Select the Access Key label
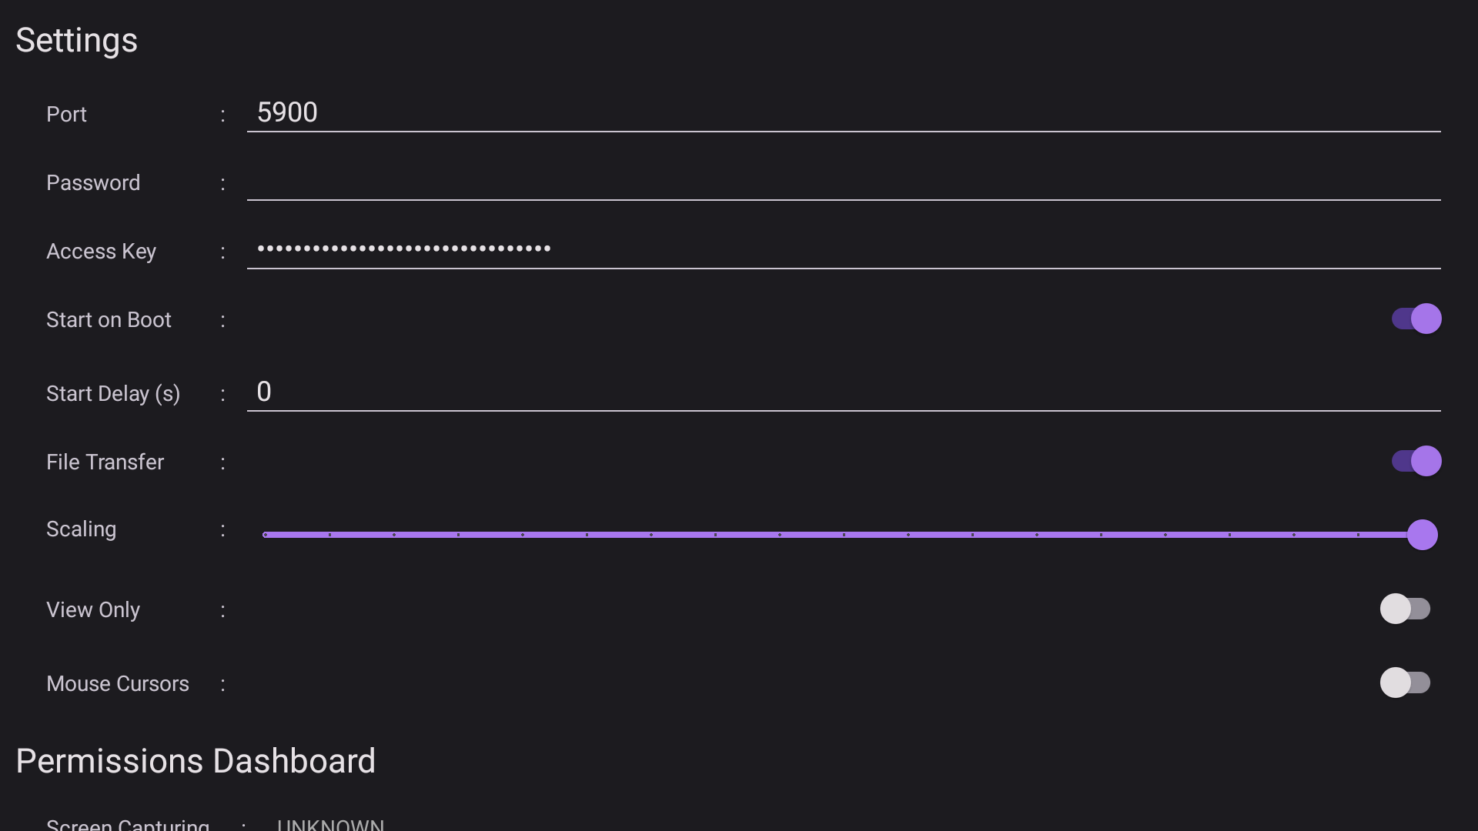The height and width of the screenshot is (831, 1478). click(x=101, y=252)
